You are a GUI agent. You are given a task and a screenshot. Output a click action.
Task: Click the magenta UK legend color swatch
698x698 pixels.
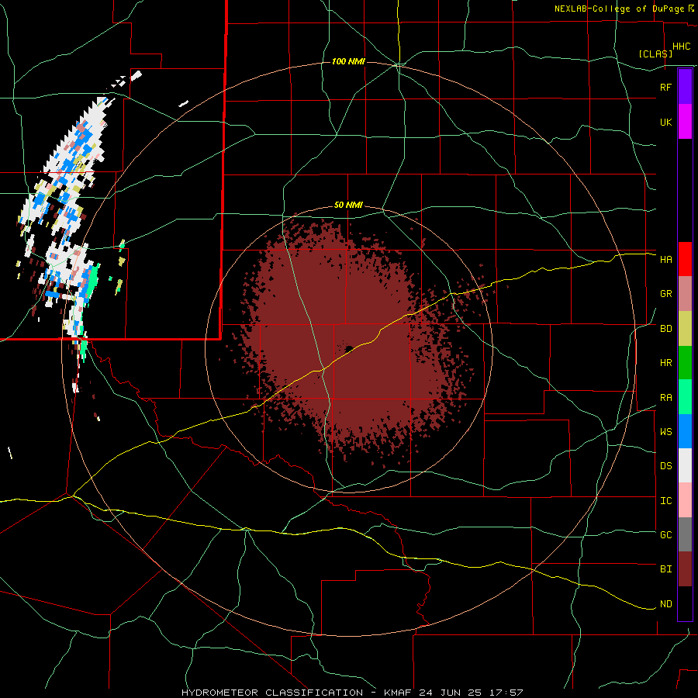685,121
